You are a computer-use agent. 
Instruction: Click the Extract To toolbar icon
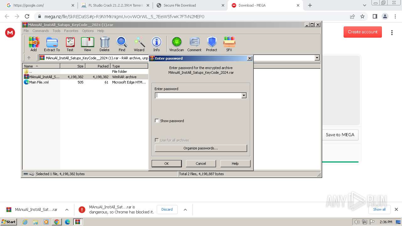tap(52, 44)
